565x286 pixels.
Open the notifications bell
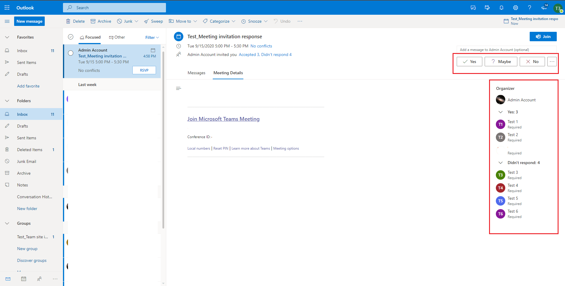click(x=501, y=8)
